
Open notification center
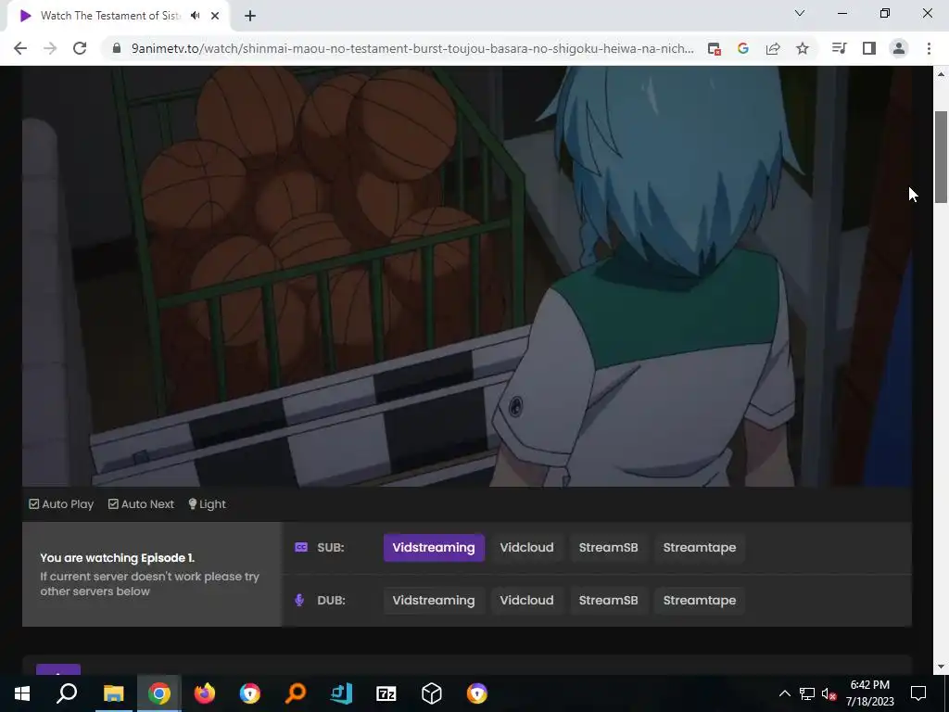918,693
